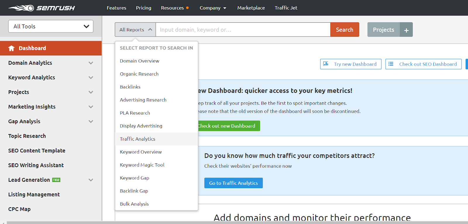Image resolution: width=468 pixels, height=224 pixels.
Task: Expand the Projects sidebar section
Action: (x=91, y=92)
